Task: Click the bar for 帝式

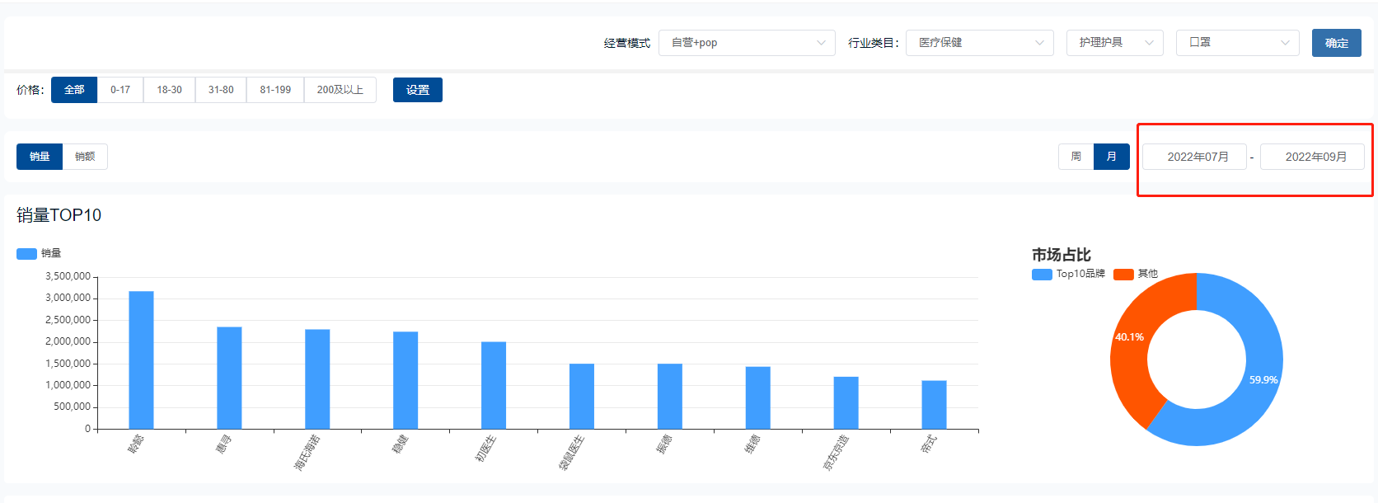Action: click(x=934, y=405)
